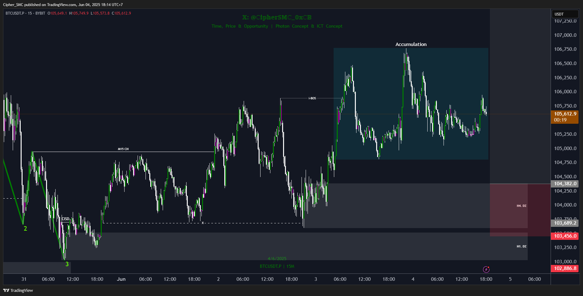The width and height of the screenshot is (583, 296).
Task: Click the countdown timer 00:19
Action: coord(560,120)
